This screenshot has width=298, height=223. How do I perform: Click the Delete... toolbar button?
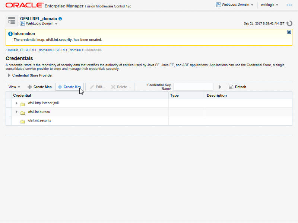(120, 87)
